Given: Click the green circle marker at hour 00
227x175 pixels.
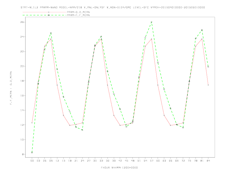Looking at the screenshot, I should click(x=32, y=152).
